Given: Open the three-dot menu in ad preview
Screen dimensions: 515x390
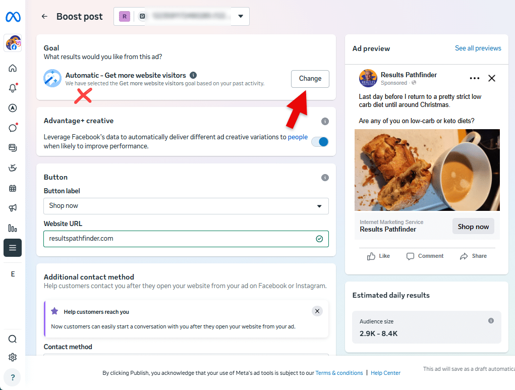Looking at the screenshot, I should tap(474, 78).
